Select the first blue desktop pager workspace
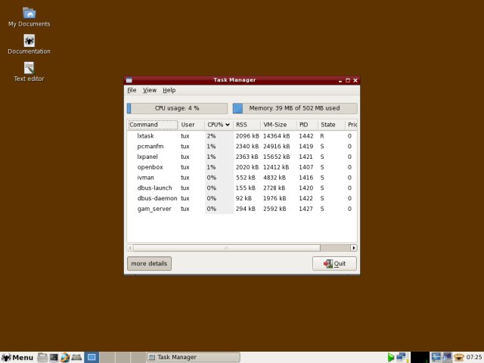The height and width of the screenshot is (363, 484). coord(92,358)
